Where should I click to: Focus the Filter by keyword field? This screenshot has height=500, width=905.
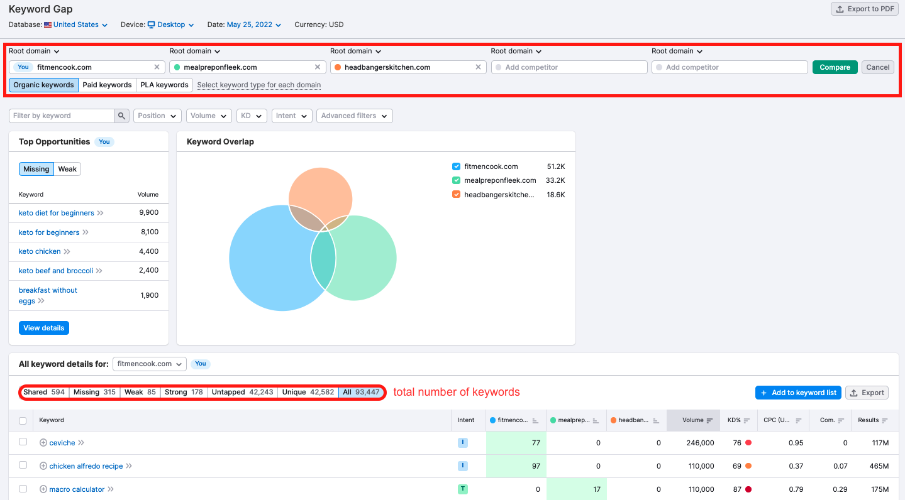62,116
